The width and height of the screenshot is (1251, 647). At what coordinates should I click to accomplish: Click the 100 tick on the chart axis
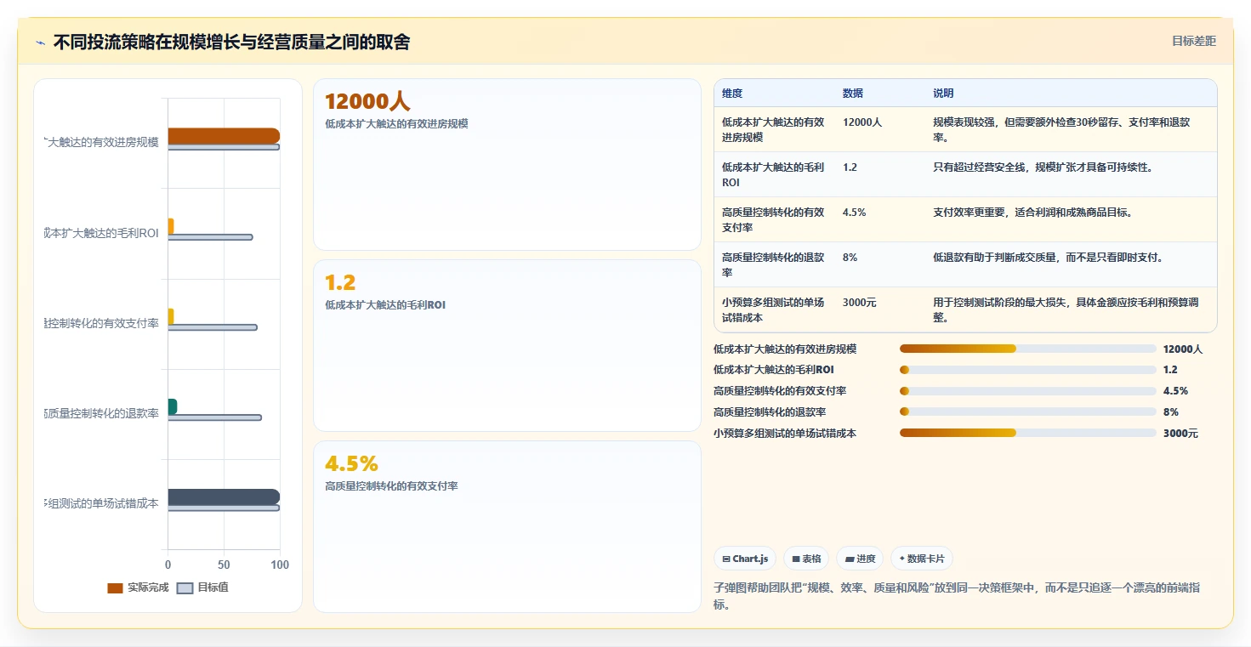coord(280,565)
